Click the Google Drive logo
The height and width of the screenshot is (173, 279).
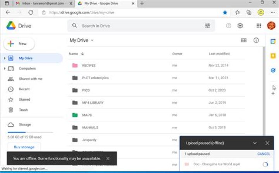coord(11,26)
